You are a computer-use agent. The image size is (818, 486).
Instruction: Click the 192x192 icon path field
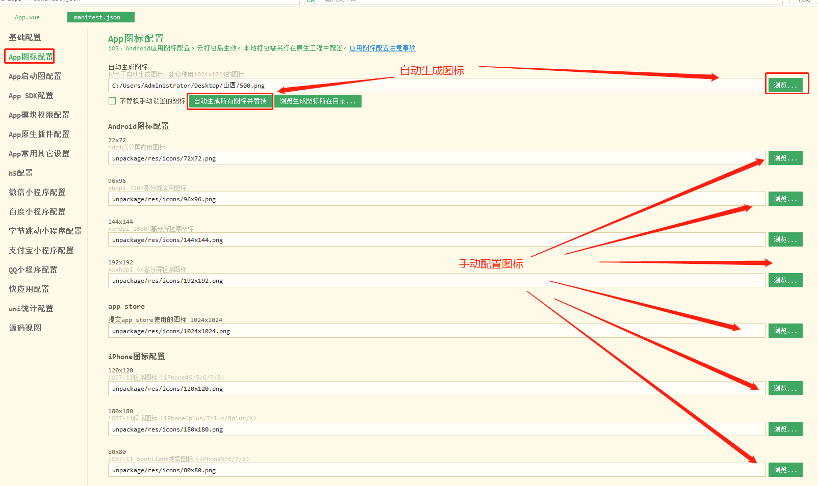click(x=433, y=281)
